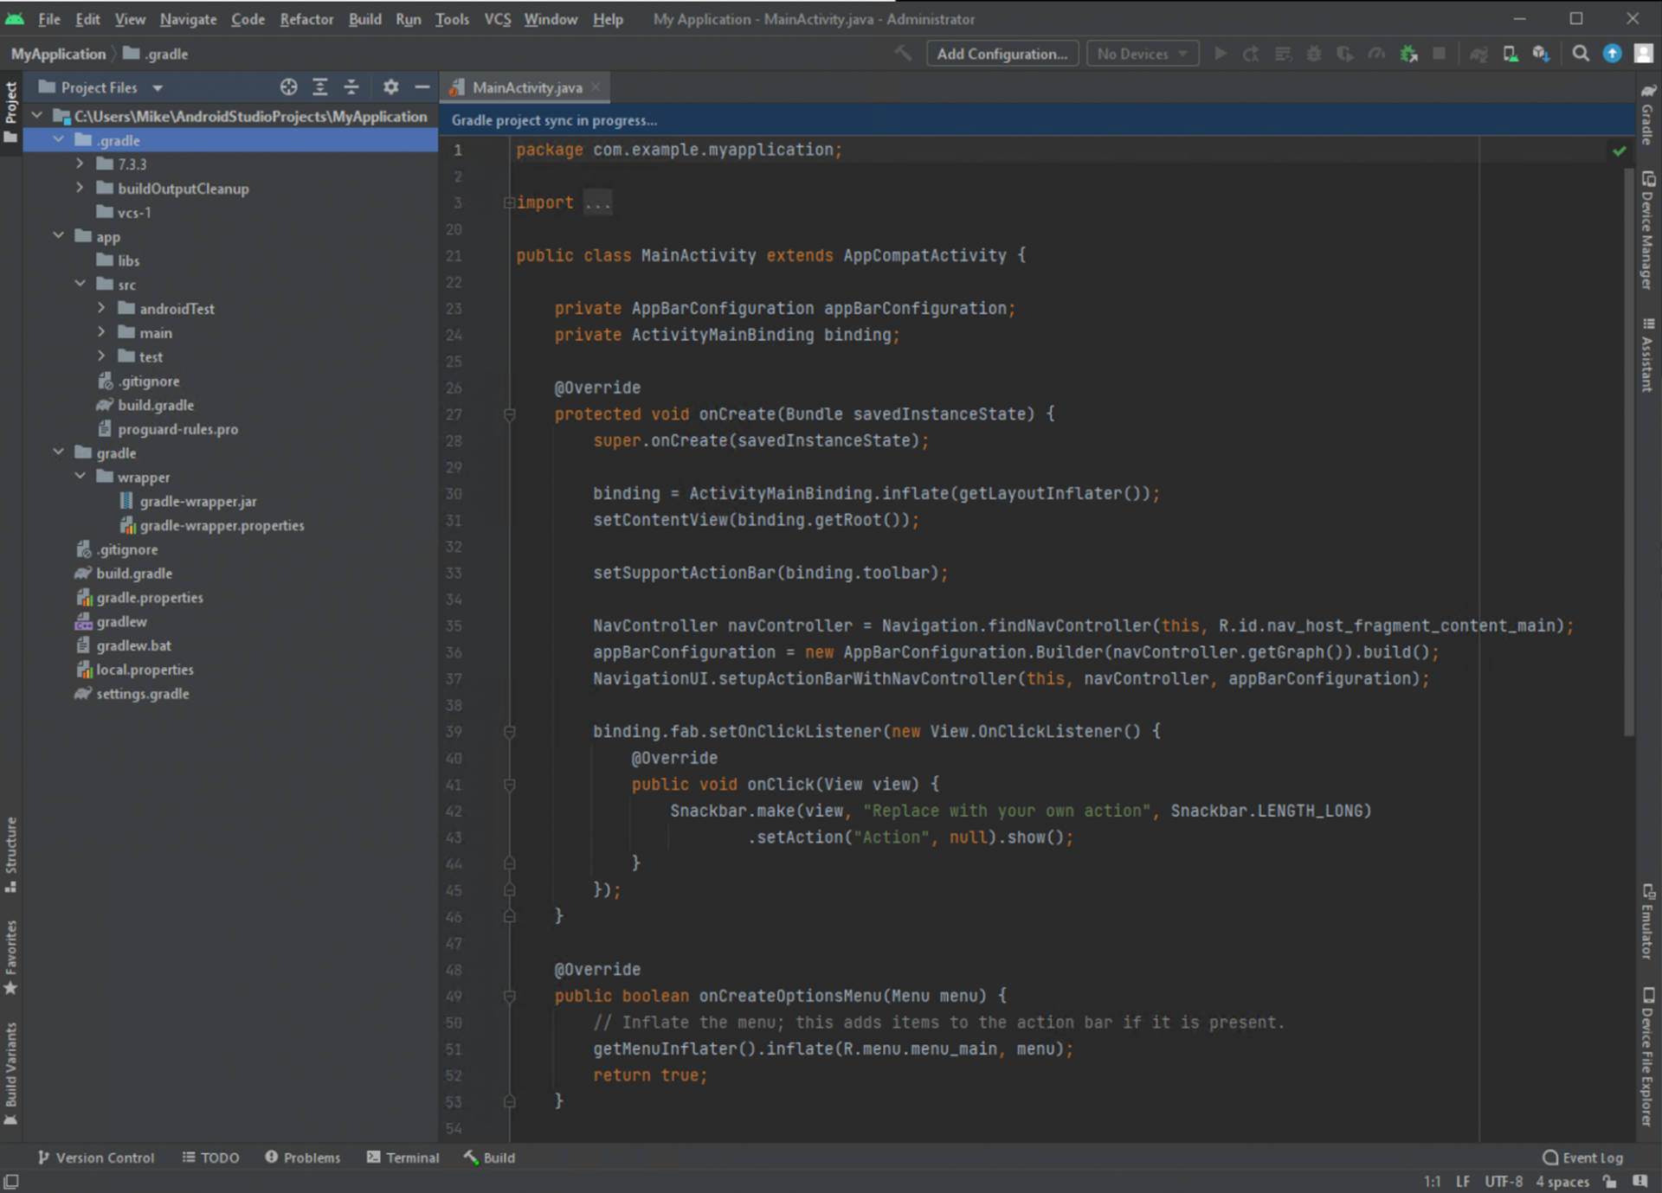The height and width of the screenshot is (1193, 1662).
Task: Click the project view settings gear icon
Action: click(390, 87)
